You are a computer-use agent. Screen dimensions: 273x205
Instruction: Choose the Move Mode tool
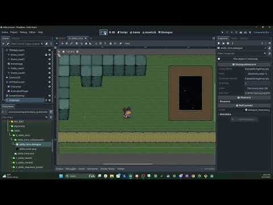[x=62, y=43]
